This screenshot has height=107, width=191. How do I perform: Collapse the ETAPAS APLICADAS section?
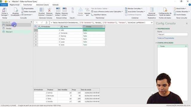click(x=156, y=43)
